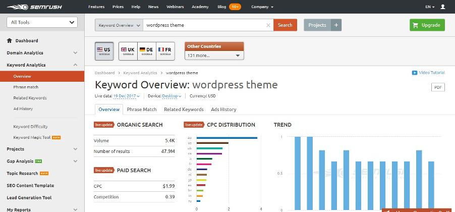Open the Video Tutorial link
Viewport: 455px width, 212px height.
(431, 73)
